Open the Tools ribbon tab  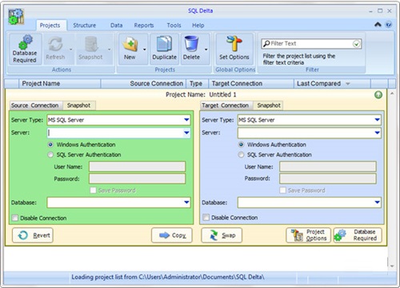click(x=174, y=26)
